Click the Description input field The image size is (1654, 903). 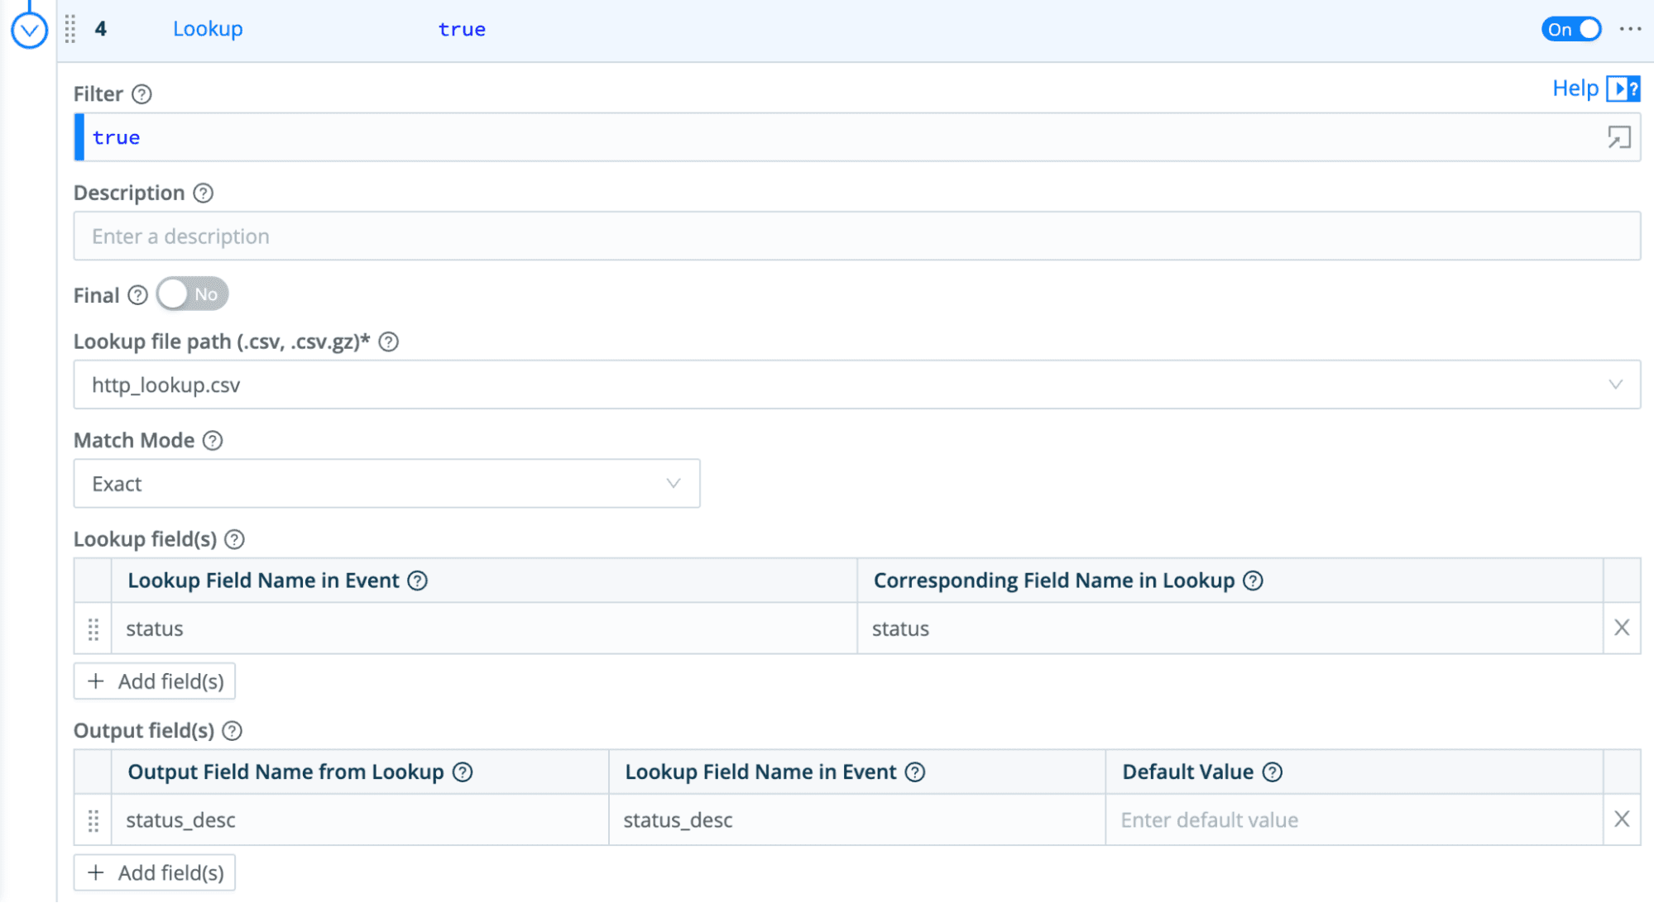[x=856, y=236]
